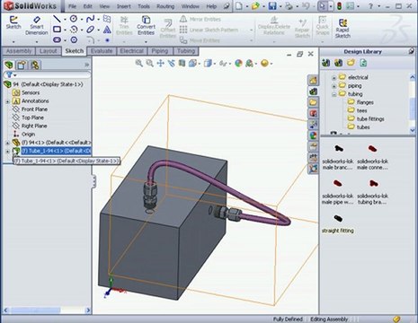Select the Ellipse sketch tool
Screen dimensions: 418x323
[90, 30]
